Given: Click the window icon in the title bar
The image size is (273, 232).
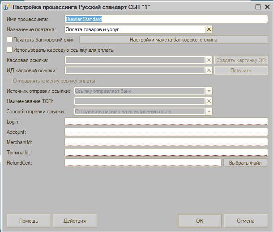Looking at the screenshot, I should click(x=6, y=7).
